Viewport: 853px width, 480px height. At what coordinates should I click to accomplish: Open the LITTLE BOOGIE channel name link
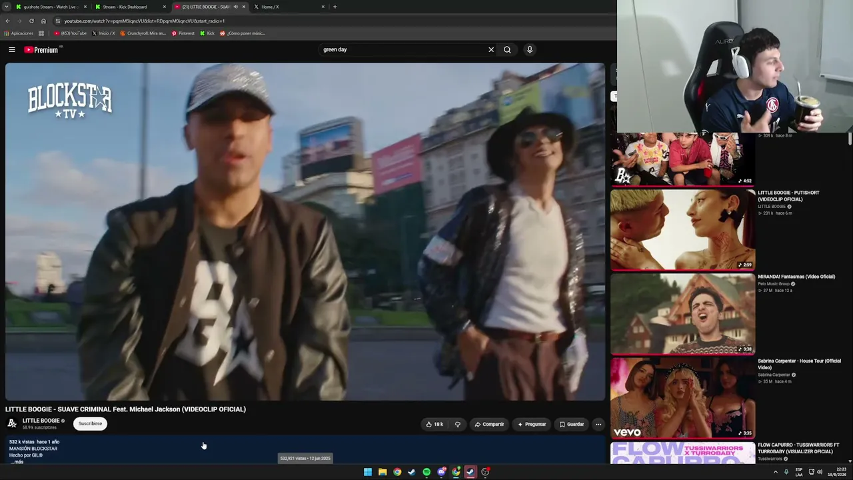41,421
